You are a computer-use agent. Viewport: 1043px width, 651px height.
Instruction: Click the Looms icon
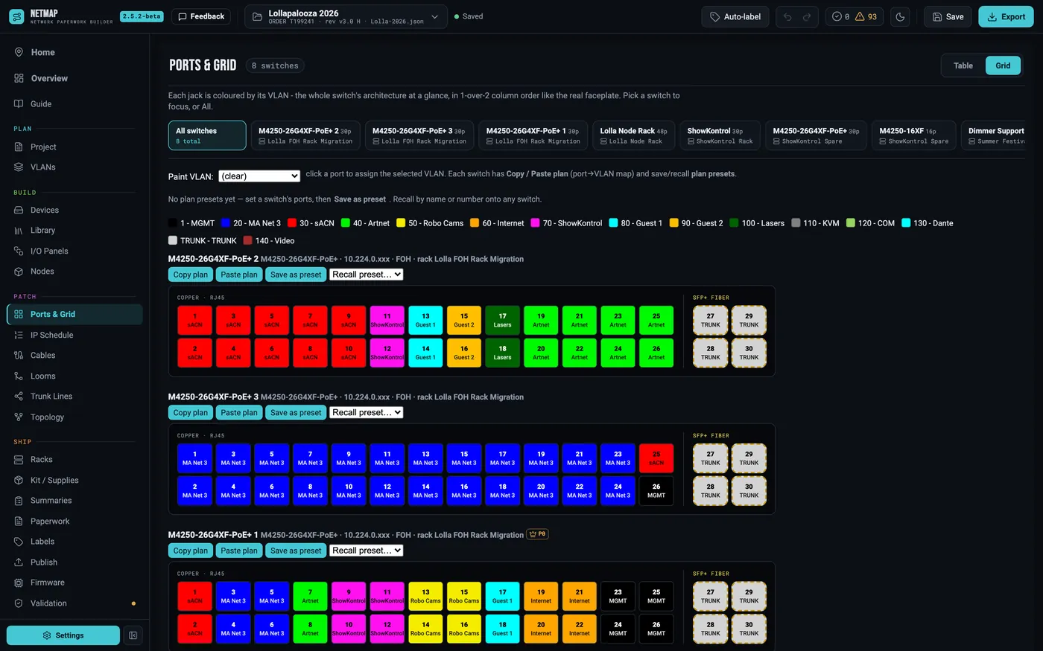19,376
